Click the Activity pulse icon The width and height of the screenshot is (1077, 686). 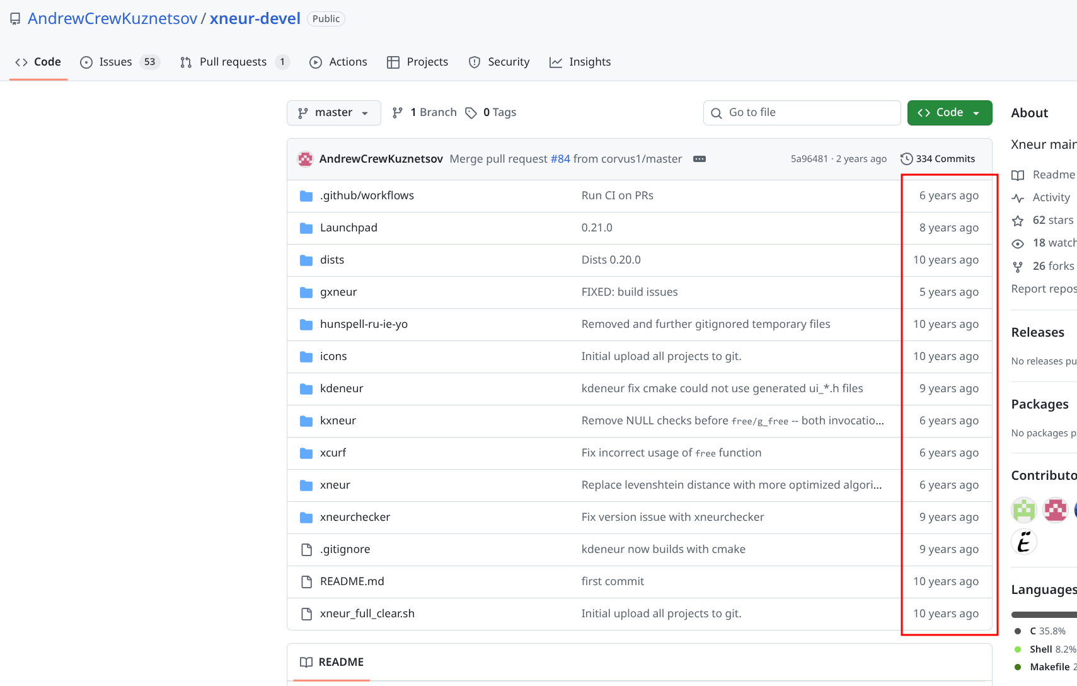click(1018, 198)
